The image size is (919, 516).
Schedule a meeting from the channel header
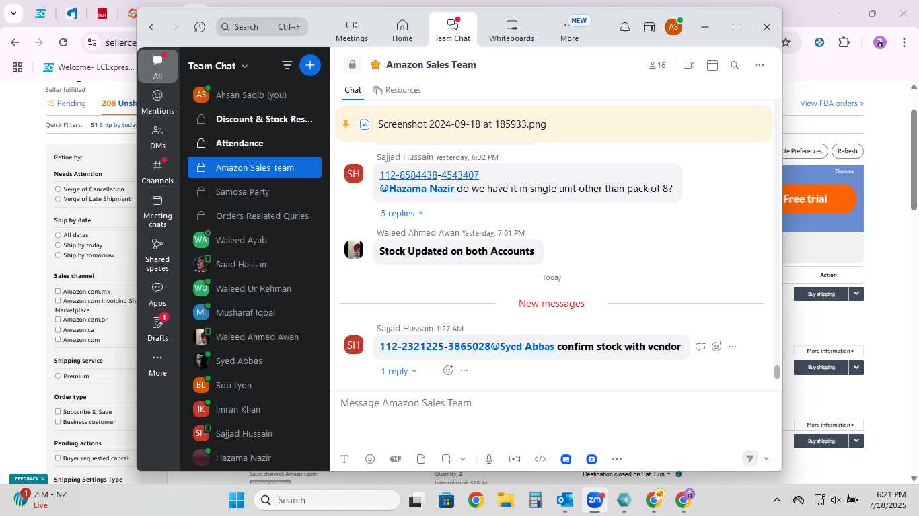click(712, 65)
